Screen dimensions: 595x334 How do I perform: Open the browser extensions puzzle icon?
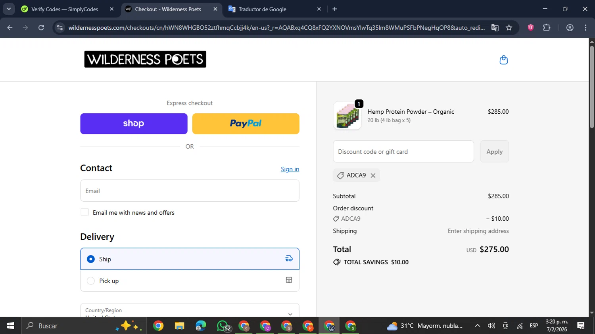[x=547, y=28]
